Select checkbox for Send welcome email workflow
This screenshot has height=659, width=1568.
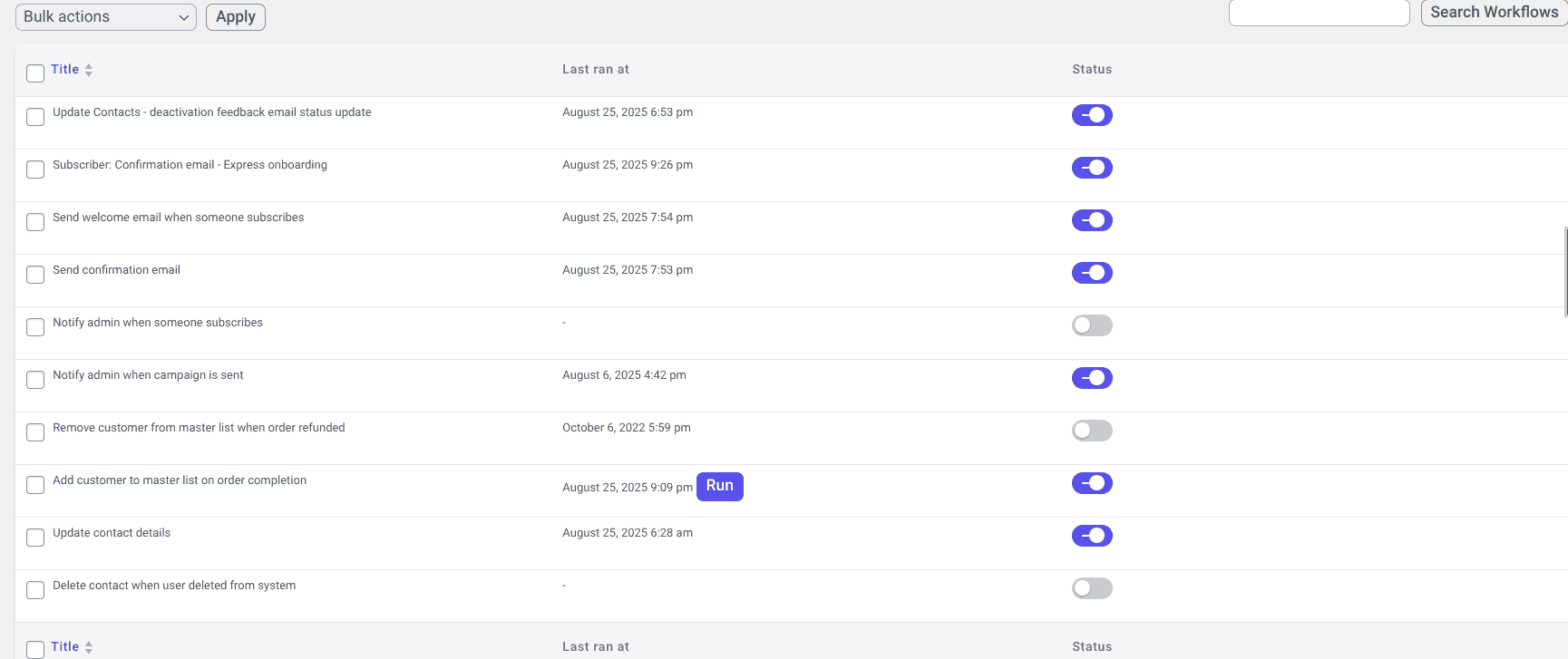coord(35,222)
